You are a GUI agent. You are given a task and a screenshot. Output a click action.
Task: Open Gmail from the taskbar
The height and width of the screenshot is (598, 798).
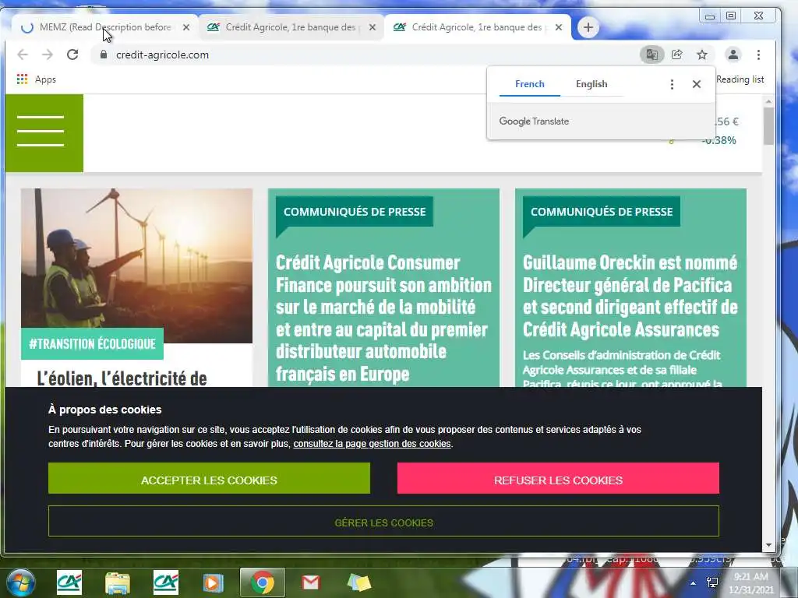pos(310,582)
